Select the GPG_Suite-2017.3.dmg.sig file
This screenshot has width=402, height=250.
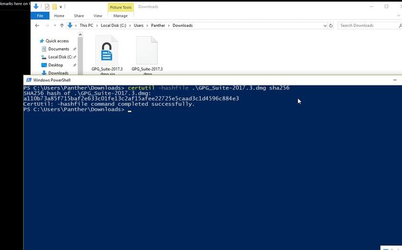coord(107,55)
